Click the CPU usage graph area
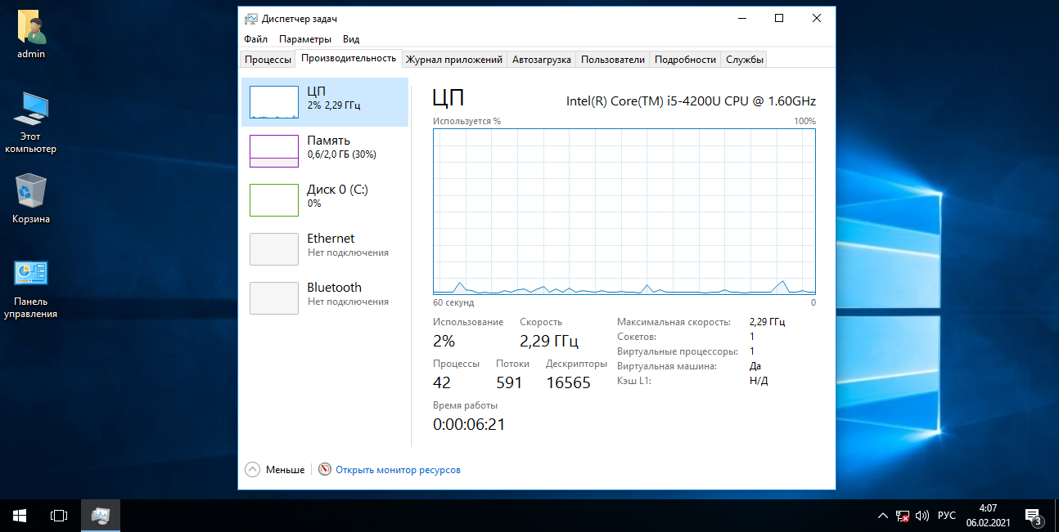The width and height of the screenshot is (1059, 532). pos(624,211)
